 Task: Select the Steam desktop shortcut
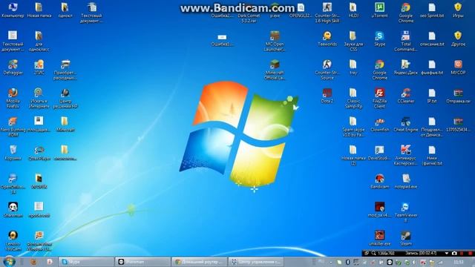tap(406, 238)
